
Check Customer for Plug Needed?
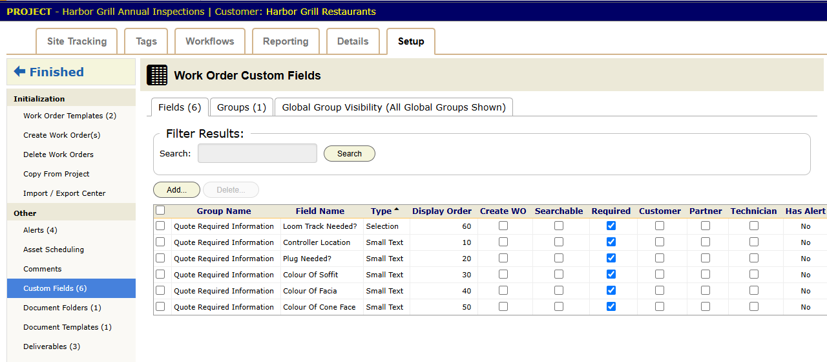[660, 258]
